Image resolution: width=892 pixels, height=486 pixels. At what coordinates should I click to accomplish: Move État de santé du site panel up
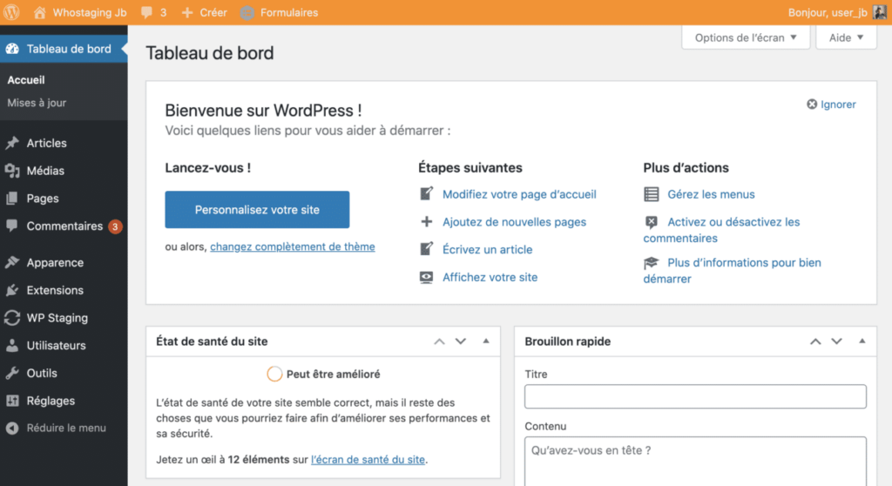click(439, 341)
